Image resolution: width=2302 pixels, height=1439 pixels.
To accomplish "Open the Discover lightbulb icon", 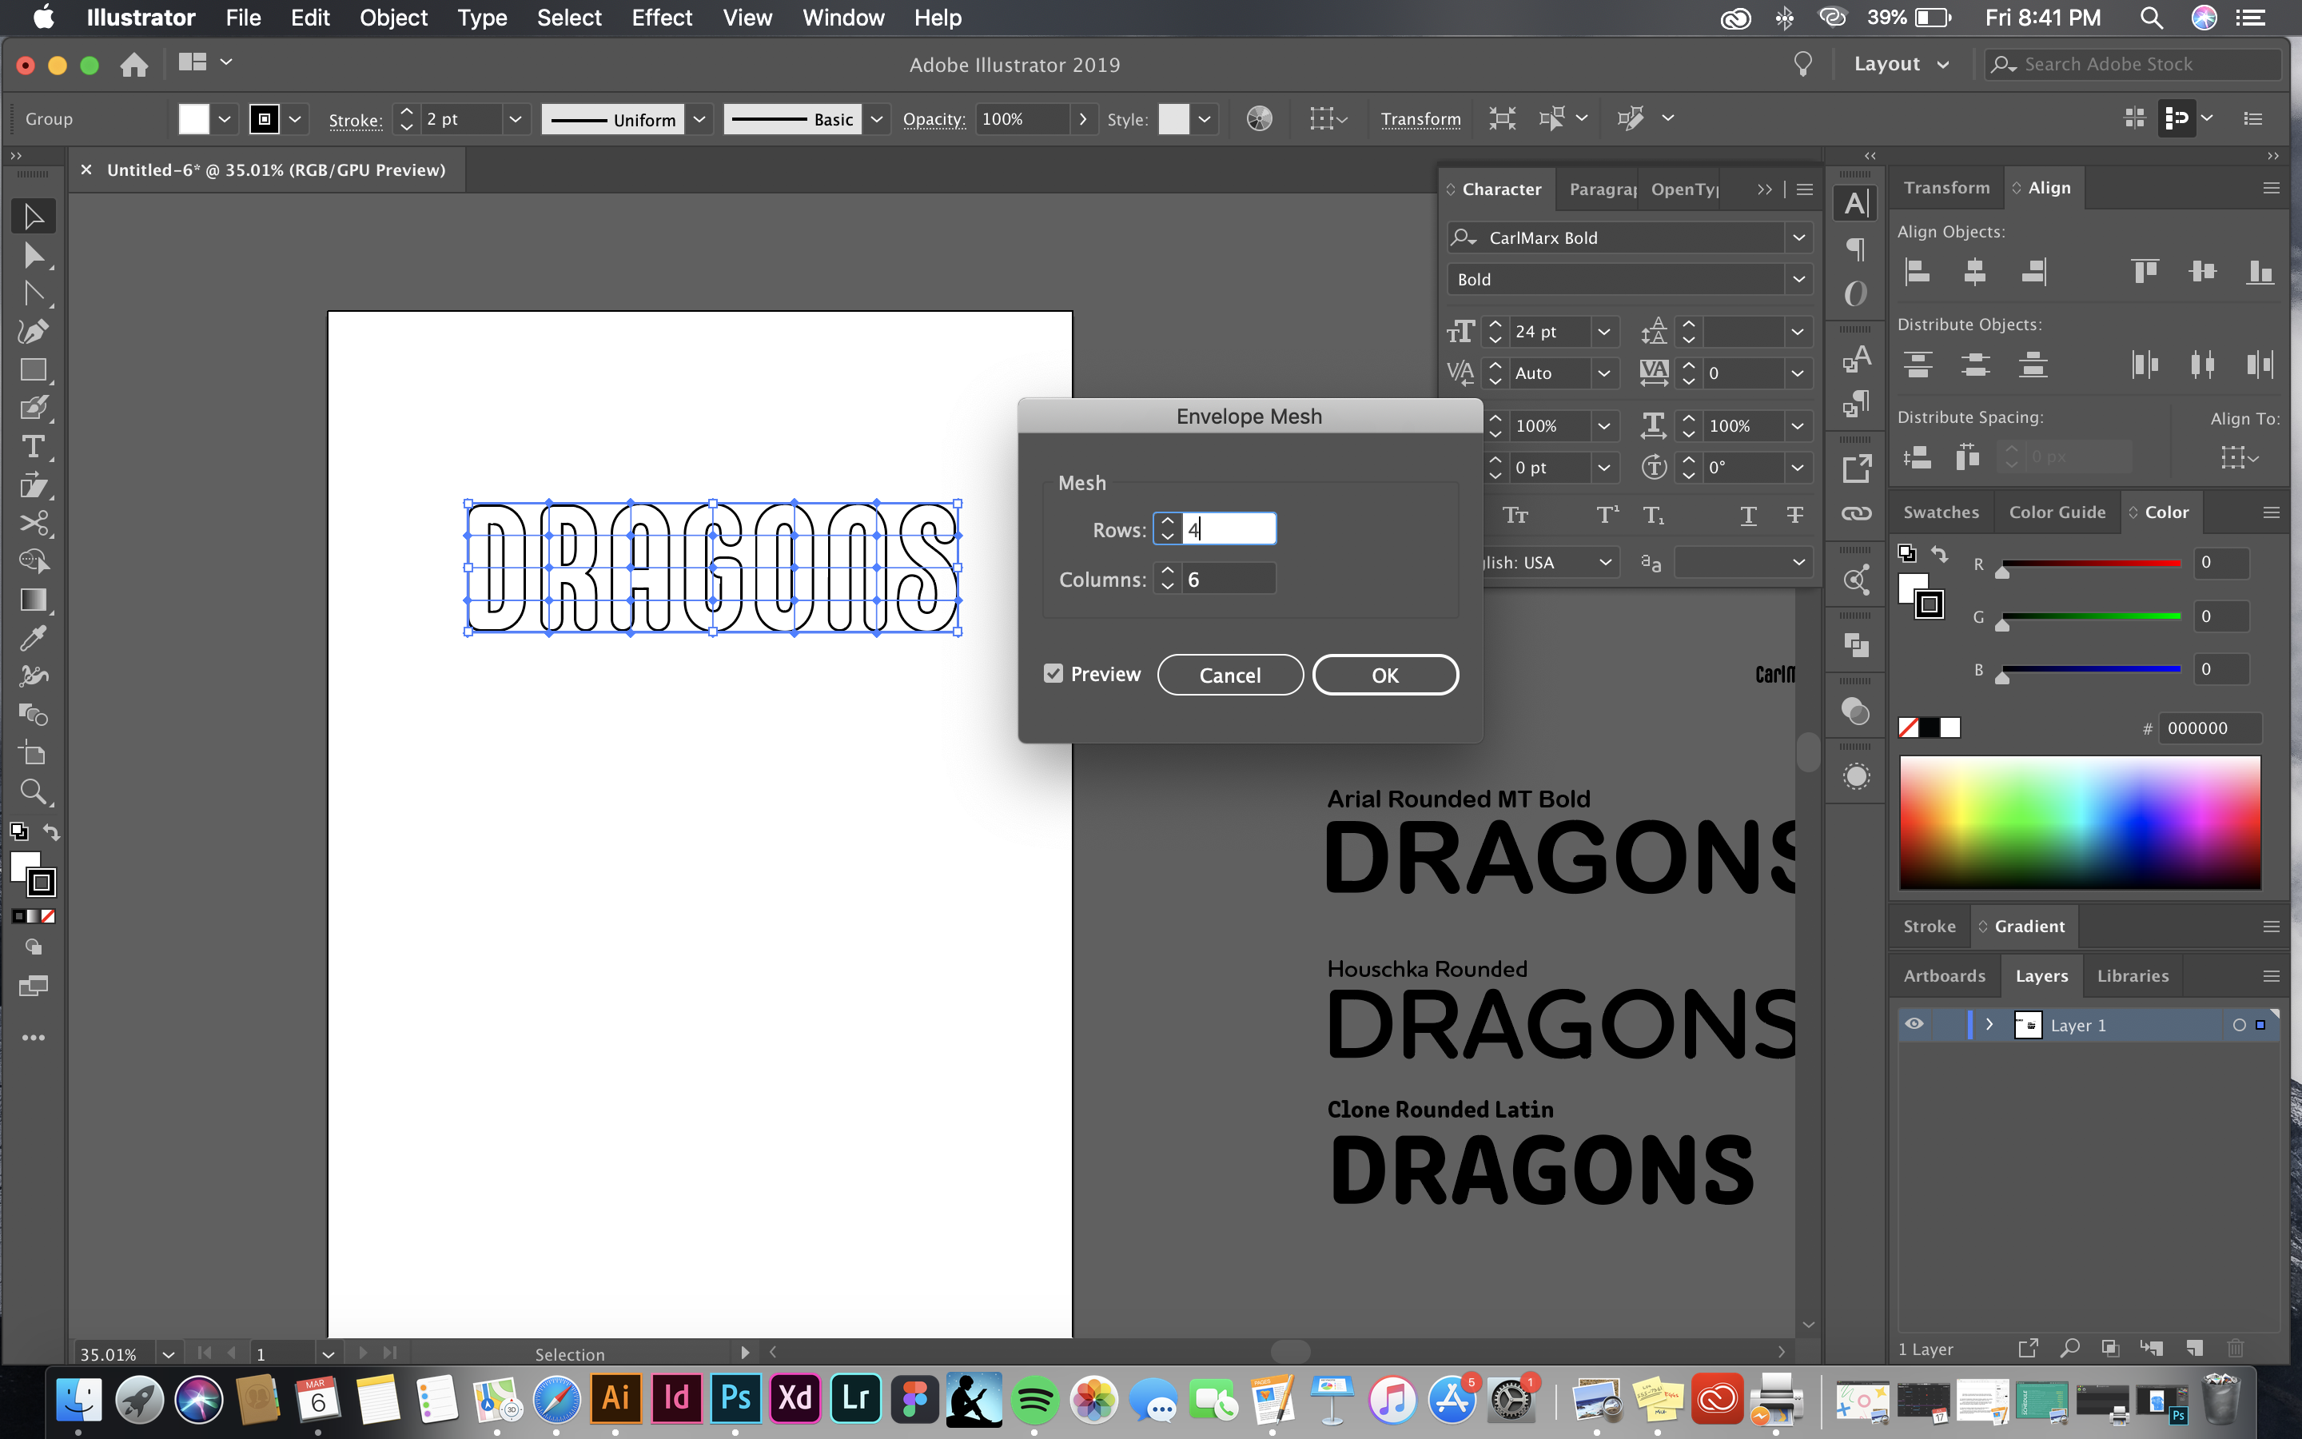I will [x=1802, y=64].
